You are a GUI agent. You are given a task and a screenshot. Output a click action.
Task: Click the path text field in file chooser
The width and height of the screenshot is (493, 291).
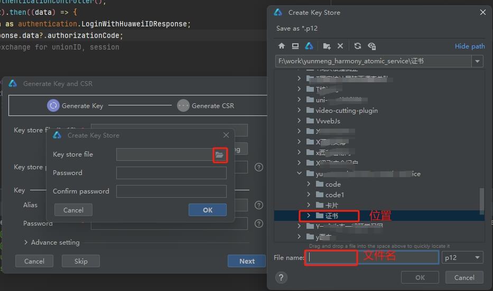pyautogui.click(x=373, y=61)
